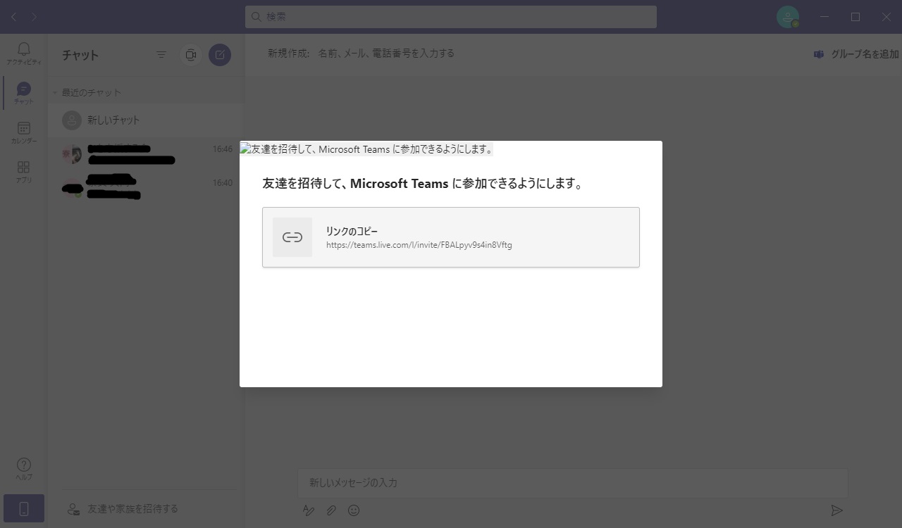Focus the search box at top
Screen dimensions: 902x528
[x=451, y=17]
